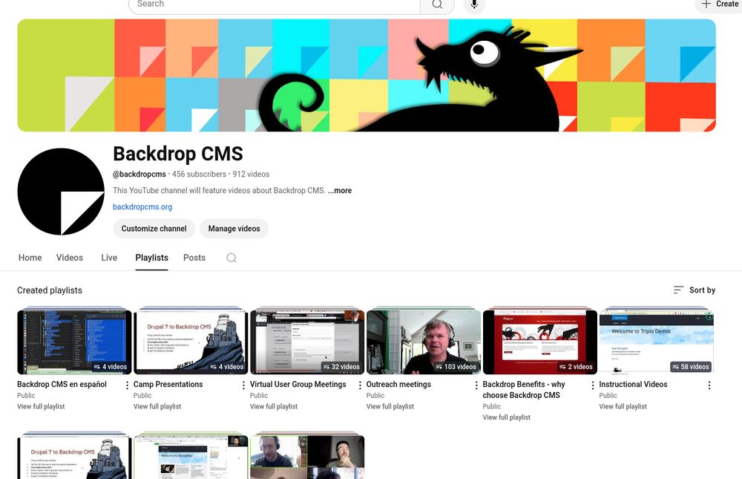The image size is (742, 479).
Task: View full playlist for Virtual User Group Meetings
Action: coord(274,406)
